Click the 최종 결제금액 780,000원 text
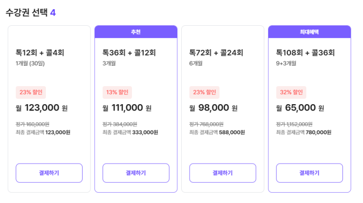Viewport: 363px width, 203px height. (x=303, y=132)
